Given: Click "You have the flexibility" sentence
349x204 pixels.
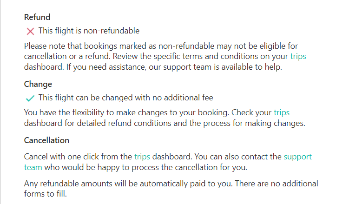Looking at the screenshot, I should coord(65,112).
